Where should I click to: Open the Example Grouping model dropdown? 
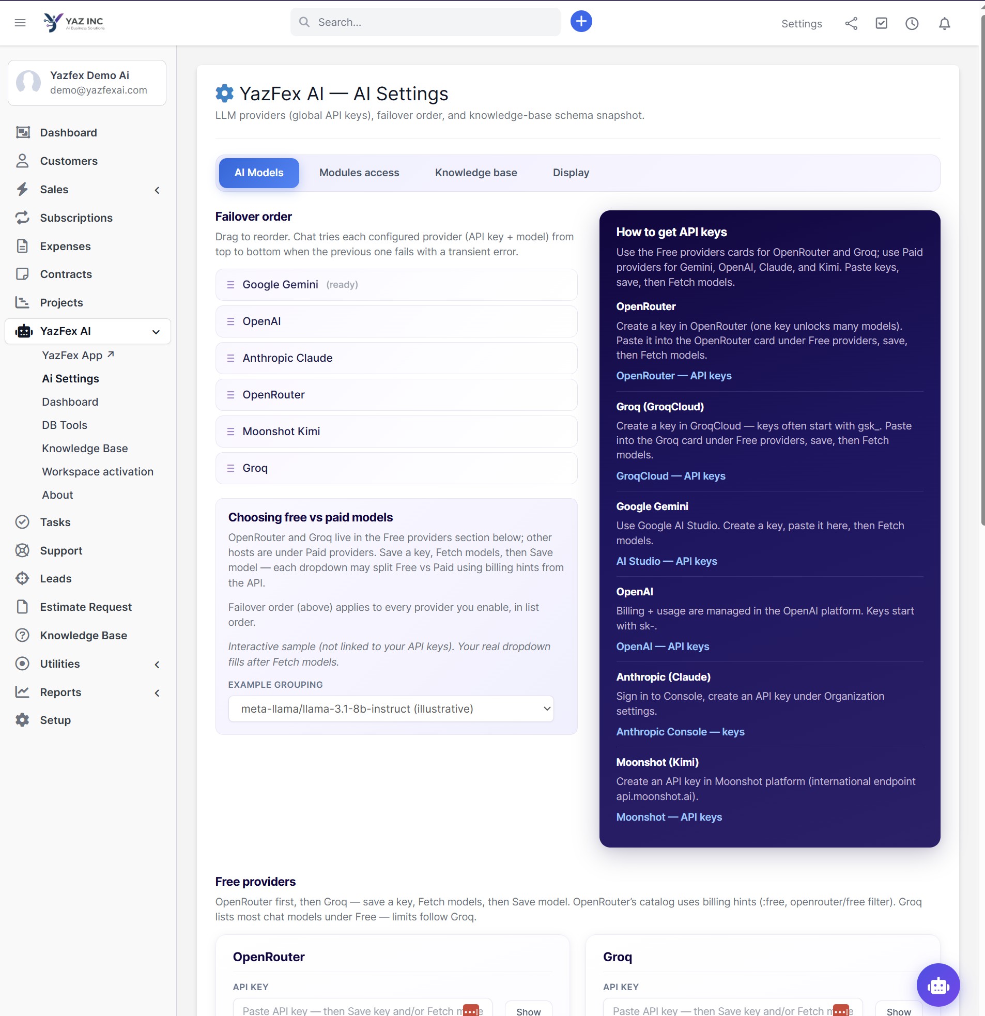(391, 709)
